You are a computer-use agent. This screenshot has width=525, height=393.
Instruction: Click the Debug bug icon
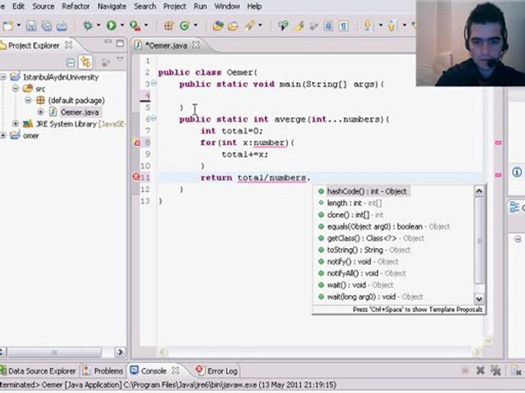click(87, 26)
